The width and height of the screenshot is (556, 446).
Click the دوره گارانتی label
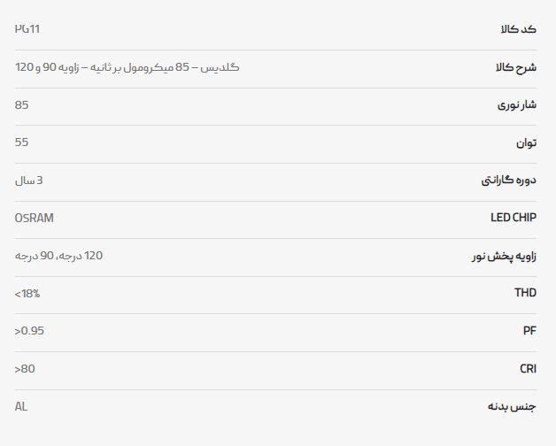click(509, 181)
